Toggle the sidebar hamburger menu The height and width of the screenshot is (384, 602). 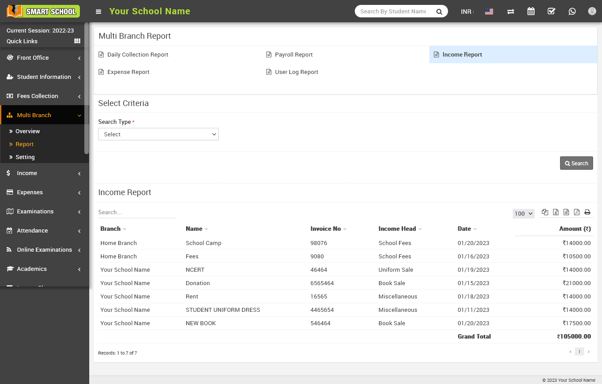(x=99, y=12)
